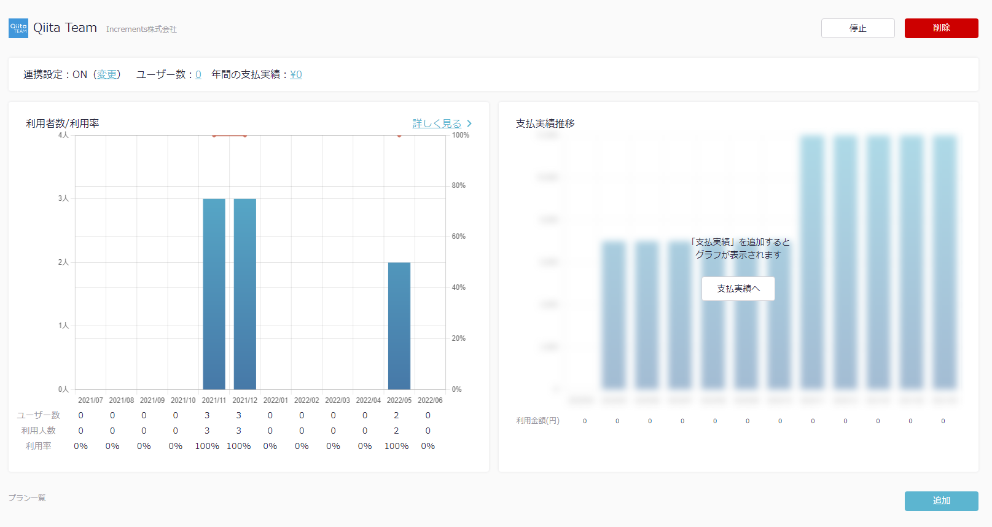Screen dimensions: 992x527
Task: Select the 2022/05 bar in usage chart
Action: (399, 326)
